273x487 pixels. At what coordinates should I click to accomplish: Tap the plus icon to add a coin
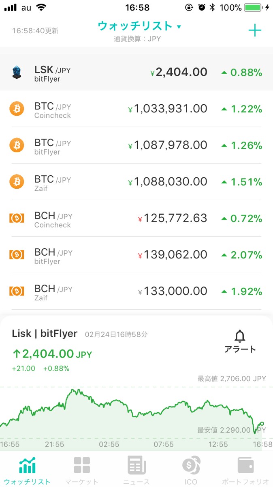pyautogui.click(x=255, y=30)
